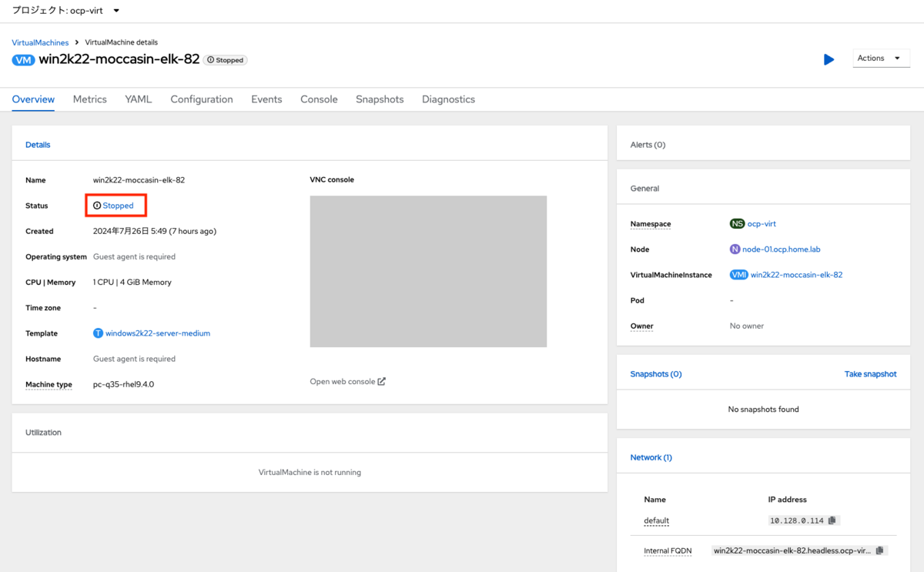Viewport: 924px width, 572px height.
Task: Click the Internal FQDN value text
Action: pos(792,550)
